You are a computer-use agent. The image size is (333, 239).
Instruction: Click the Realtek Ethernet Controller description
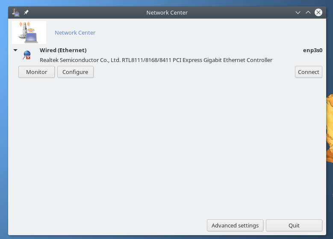[x=156, y=60]
